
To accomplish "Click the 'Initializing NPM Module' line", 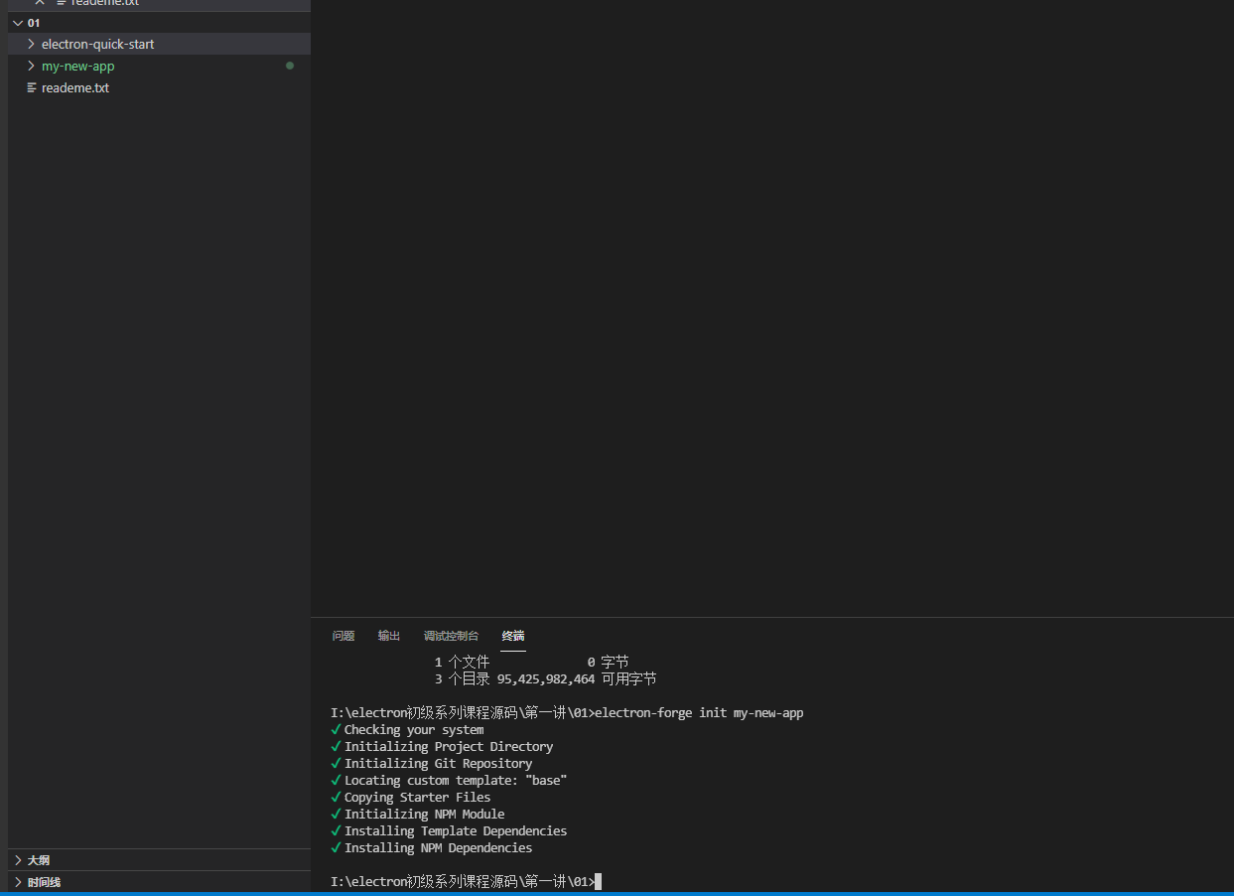I will [x=424, y=814].
